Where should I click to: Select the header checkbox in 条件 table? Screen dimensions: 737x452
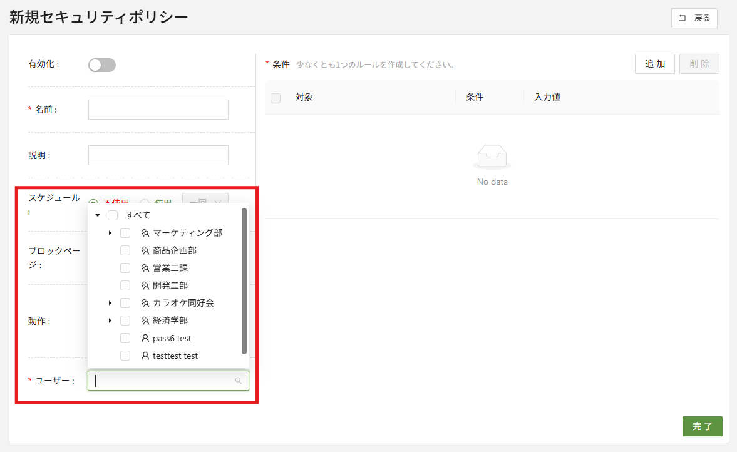(x=276, y=98)
